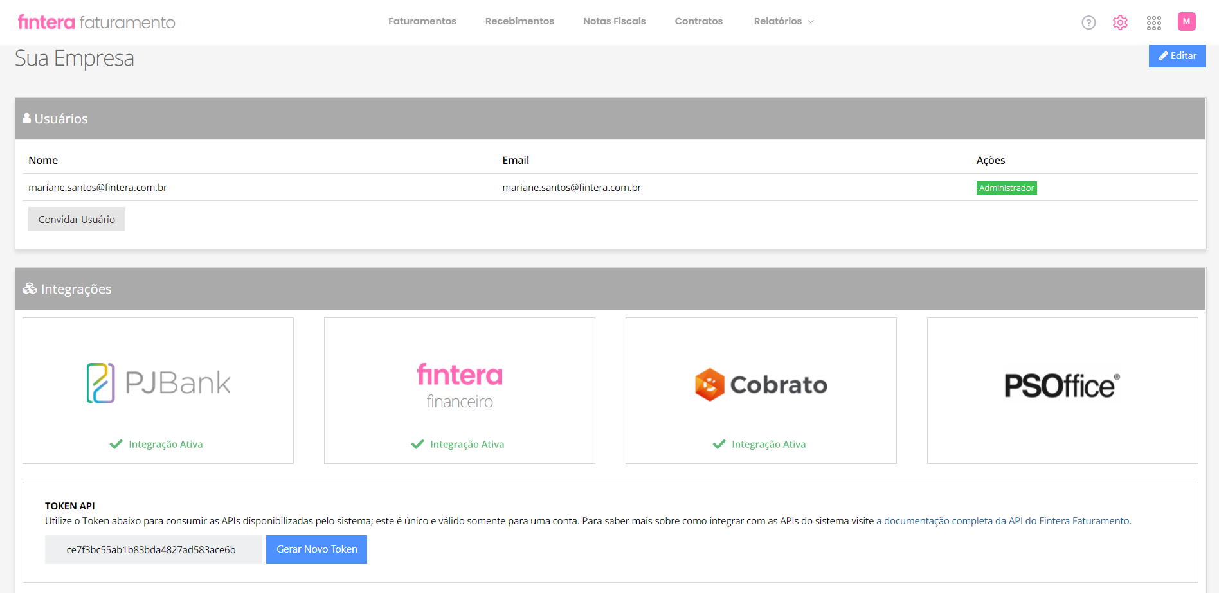Select the PJBank integration logo
Viewport: 1219px width, 593px height.
(158, 382)
